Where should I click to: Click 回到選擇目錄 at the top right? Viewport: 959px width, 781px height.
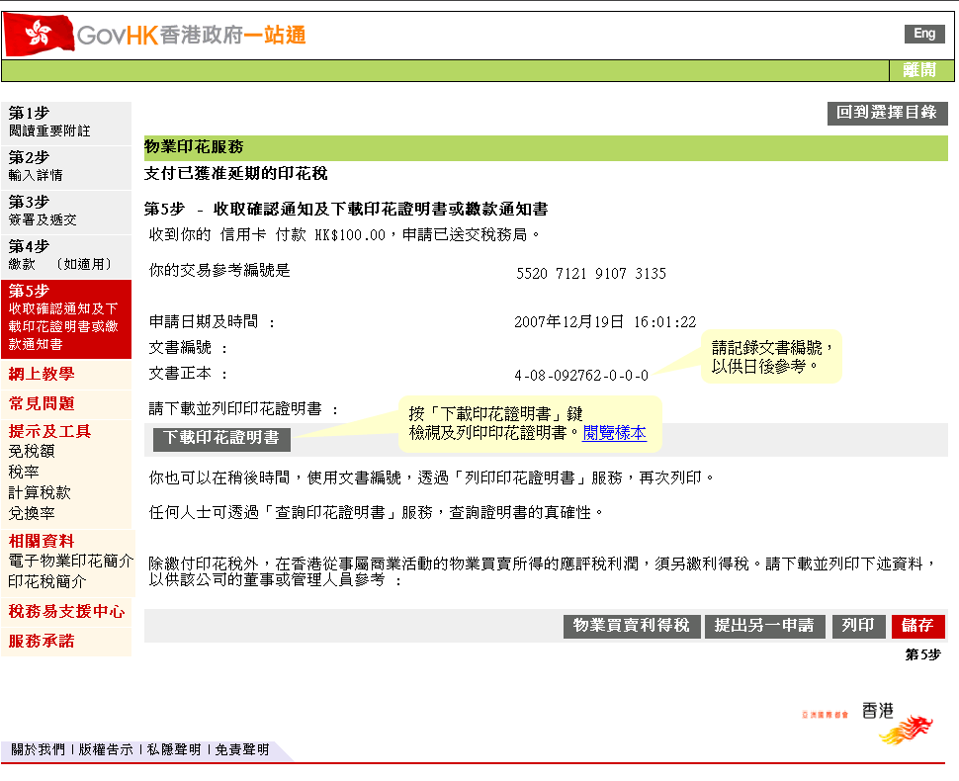887,113
